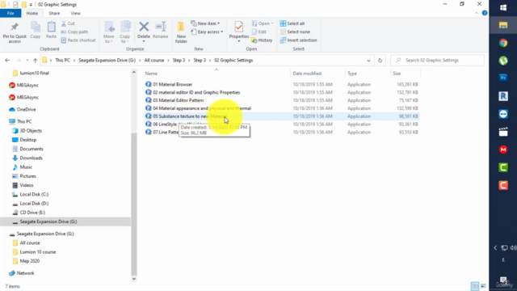
Task: Select 3D Objects in navigation pane
Action: (31, 131)
